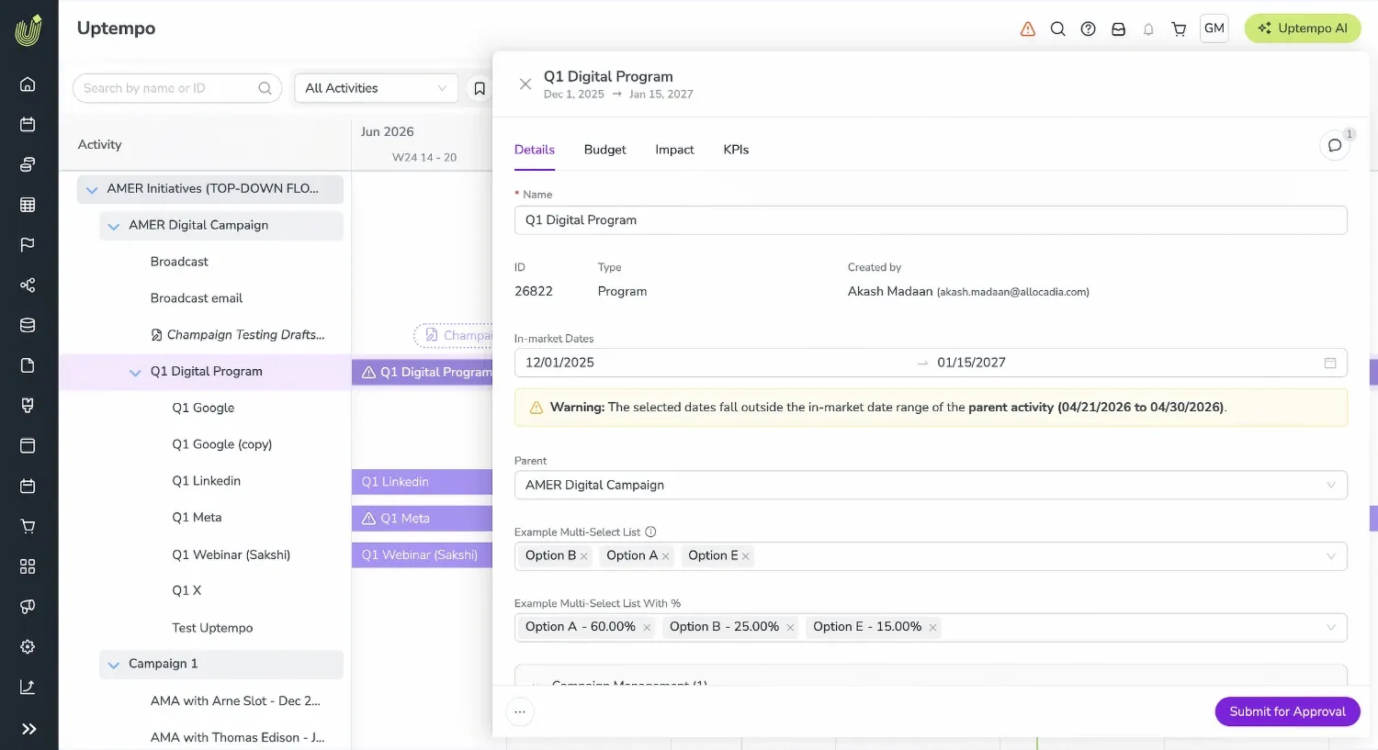Viewport: 1378px width, 750px height.
Task: Open the shopping cart icon in left navigation
Action: pos(28,526)
